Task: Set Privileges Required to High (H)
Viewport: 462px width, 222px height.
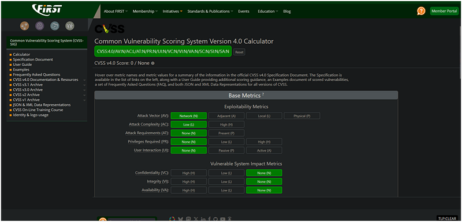Action: click(x=264, y=142)
